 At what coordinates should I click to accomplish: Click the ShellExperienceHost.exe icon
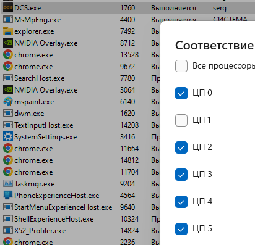[x=8, y=219]
